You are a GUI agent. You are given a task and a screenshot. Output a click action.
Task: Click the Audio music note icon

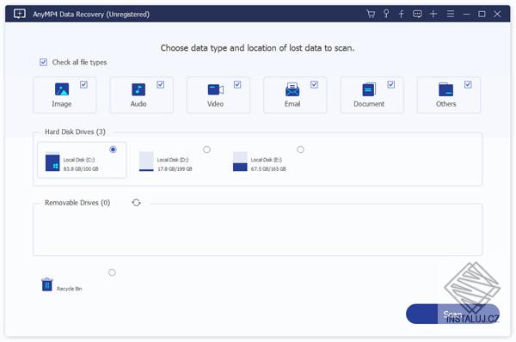click(x=138, y=89)
